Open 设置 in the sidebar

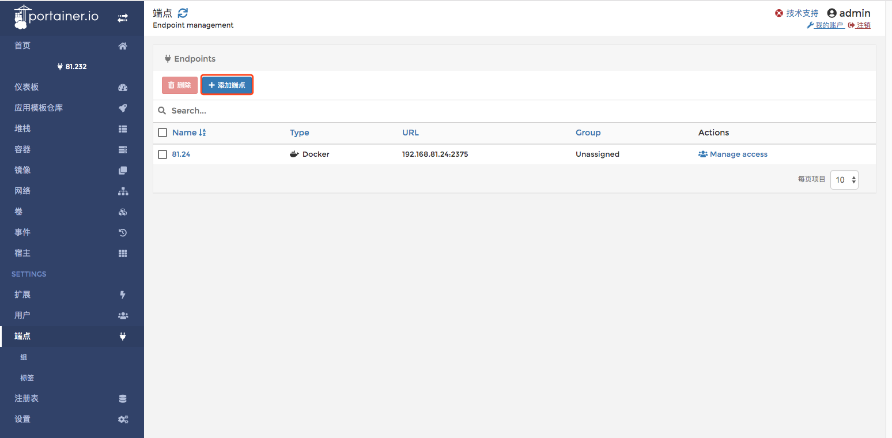click(x=72, y=420)
